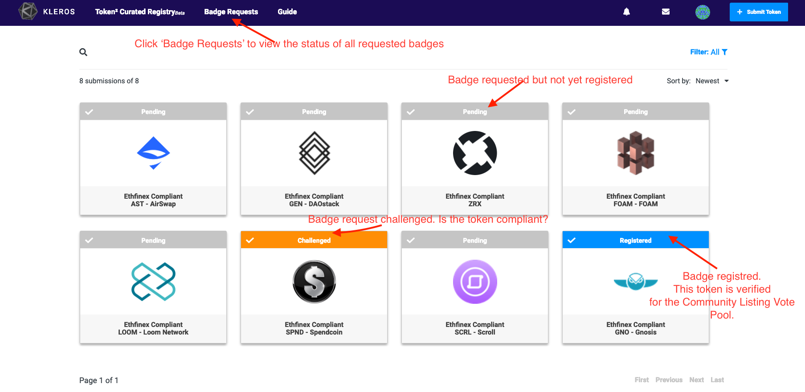Open the Sort by Newest dropdown

point(712,81)
